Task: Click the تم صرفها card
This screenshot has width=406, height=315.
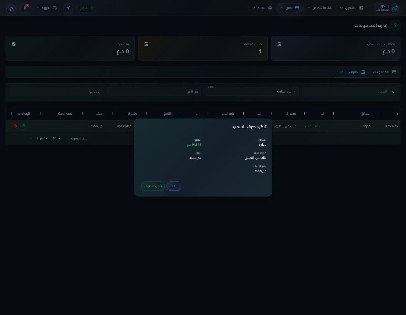Action: (70, 48)
